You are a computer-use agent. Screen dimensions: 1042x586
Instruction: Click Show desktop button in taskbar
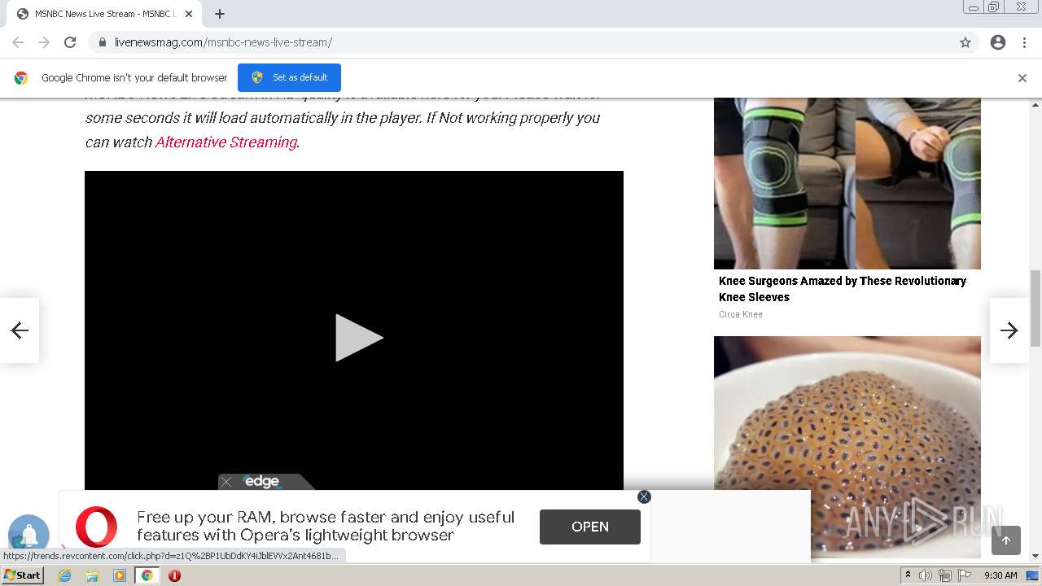coord(1033,575)
